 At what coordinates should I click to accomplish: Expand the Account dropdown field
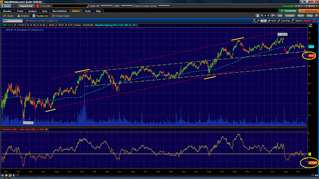click(70, 6)
